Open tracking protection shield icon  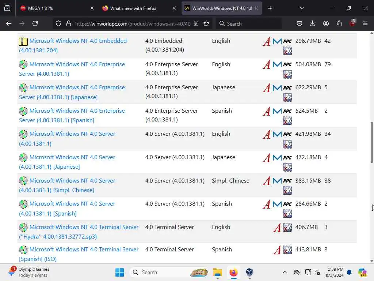(x=58, y=23)
